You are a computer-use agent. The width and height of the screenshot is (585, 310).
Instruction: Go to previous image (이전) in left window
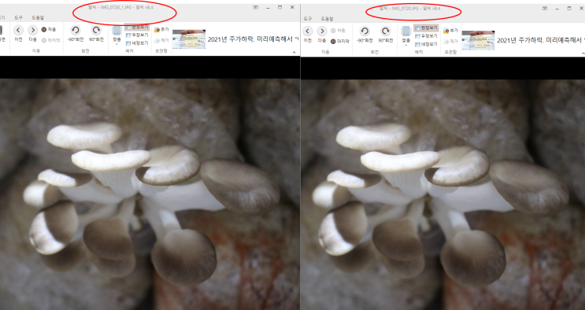18,33
